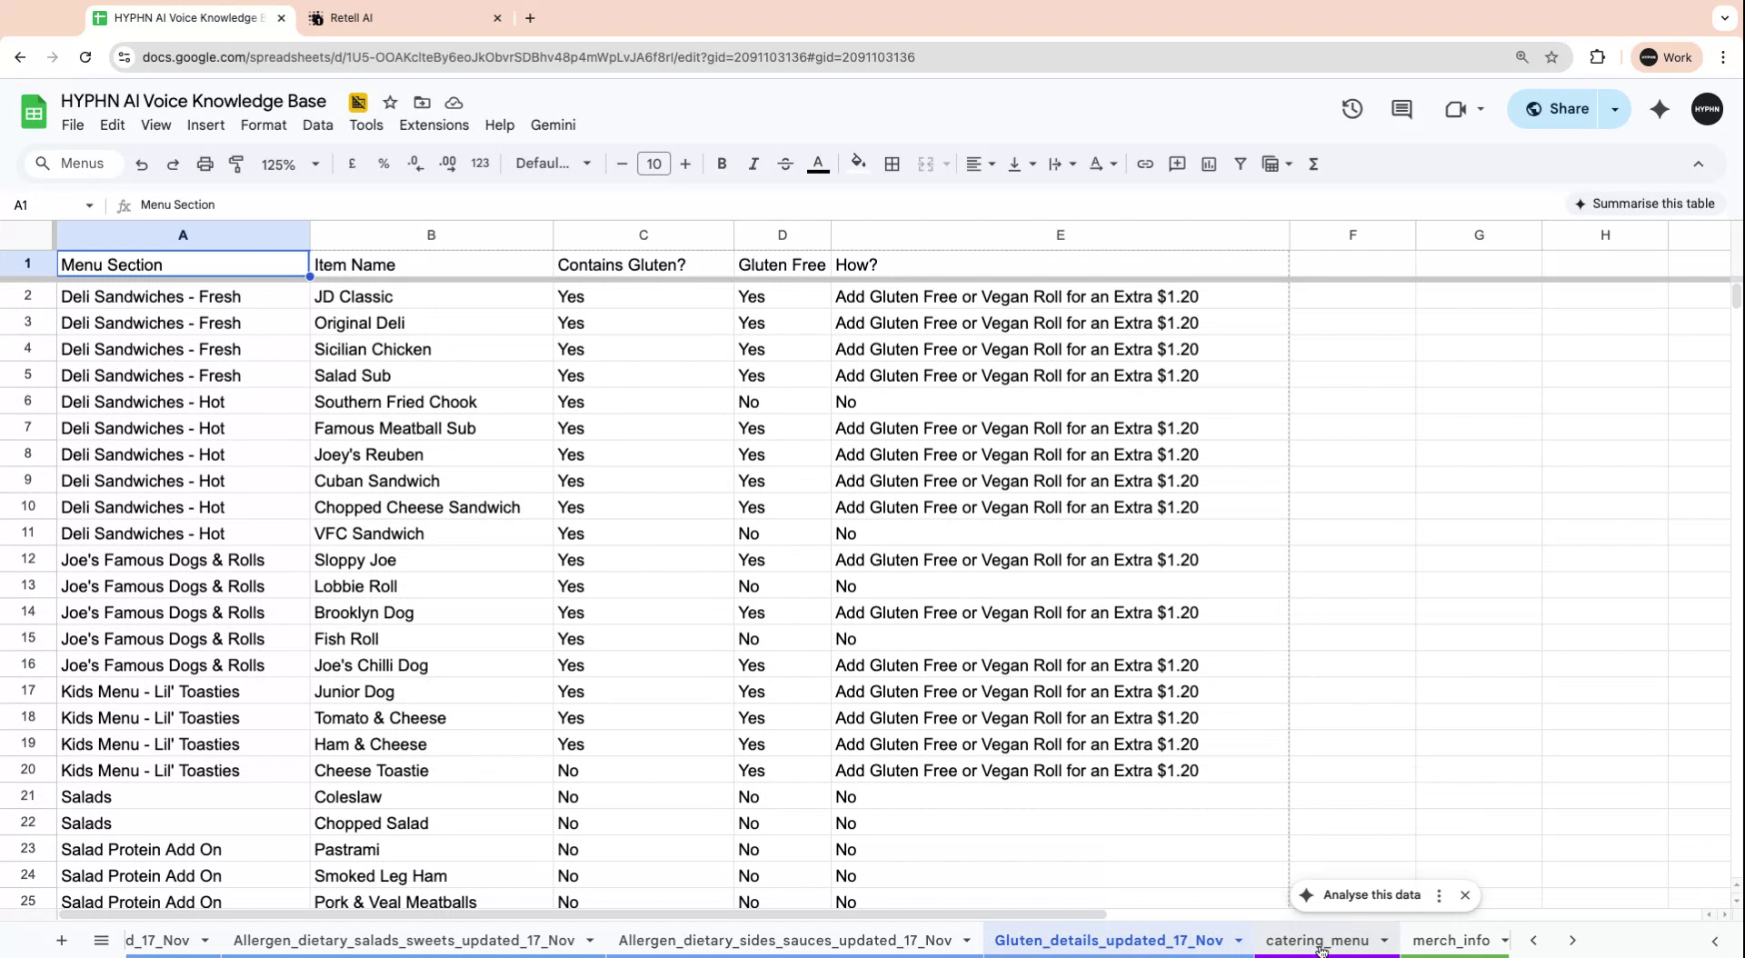
Task: Toggle bold formatting
Action: pyautogui.click(x=721, y=164)
